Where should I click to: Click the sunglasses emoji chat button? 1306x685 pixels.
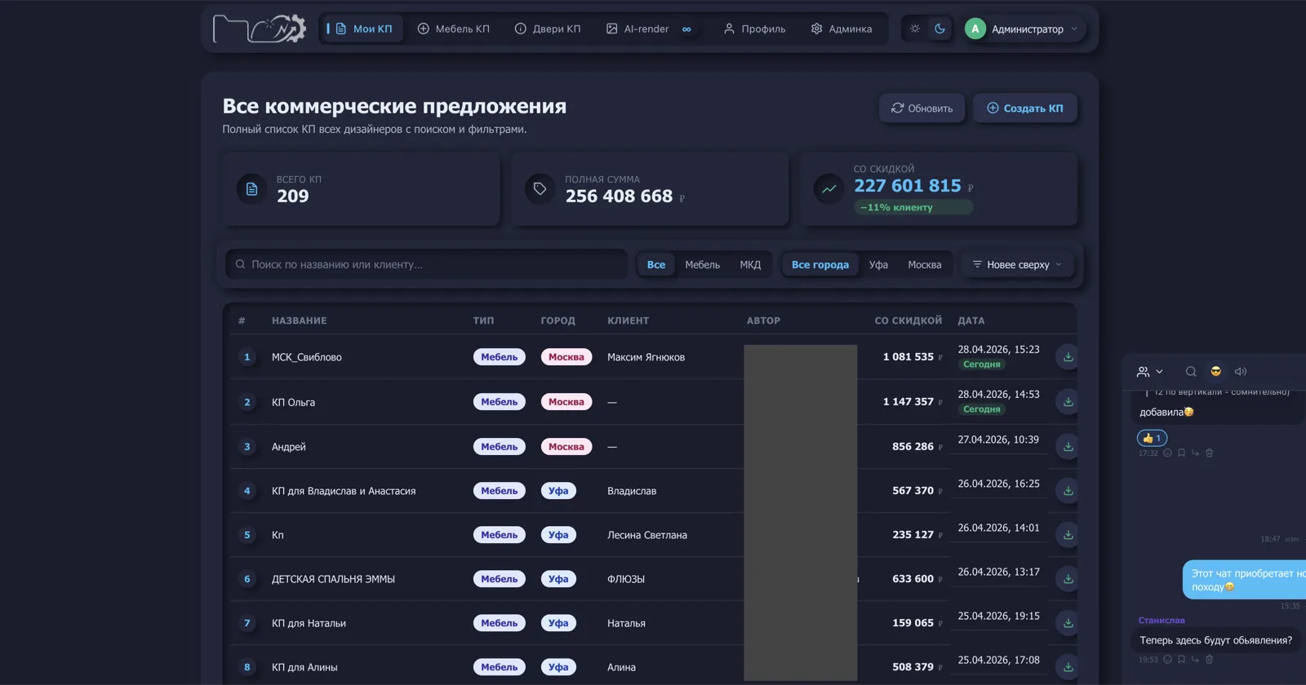pyautogui.click(x=1215, y=371)
